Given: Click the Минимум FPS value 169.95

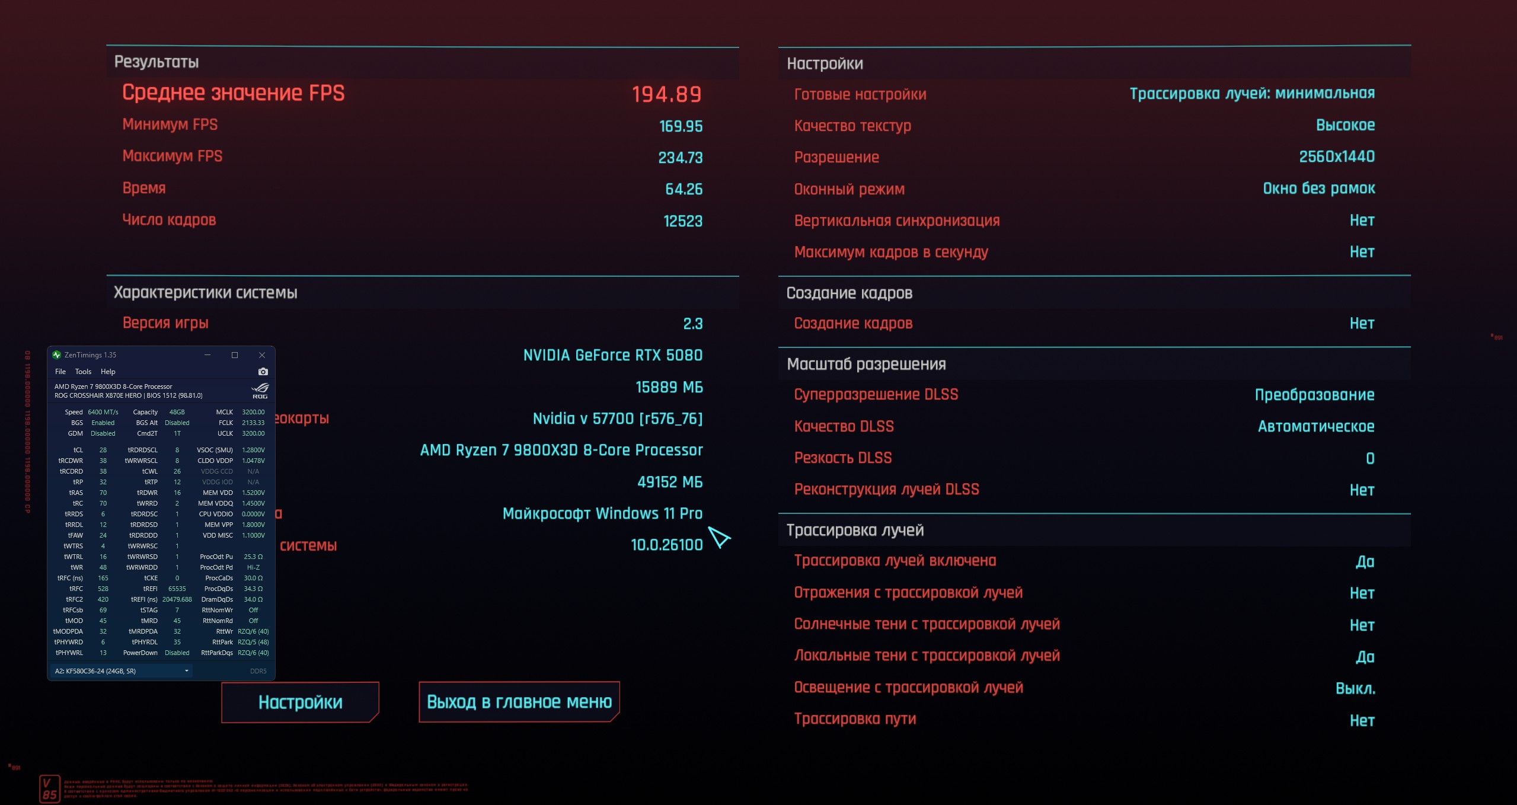Looking at the screenshot, I should click(681, 126).
